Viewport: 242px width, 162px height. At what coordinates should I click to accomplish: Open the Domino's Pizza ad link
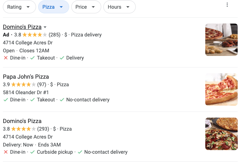point(22,27)
